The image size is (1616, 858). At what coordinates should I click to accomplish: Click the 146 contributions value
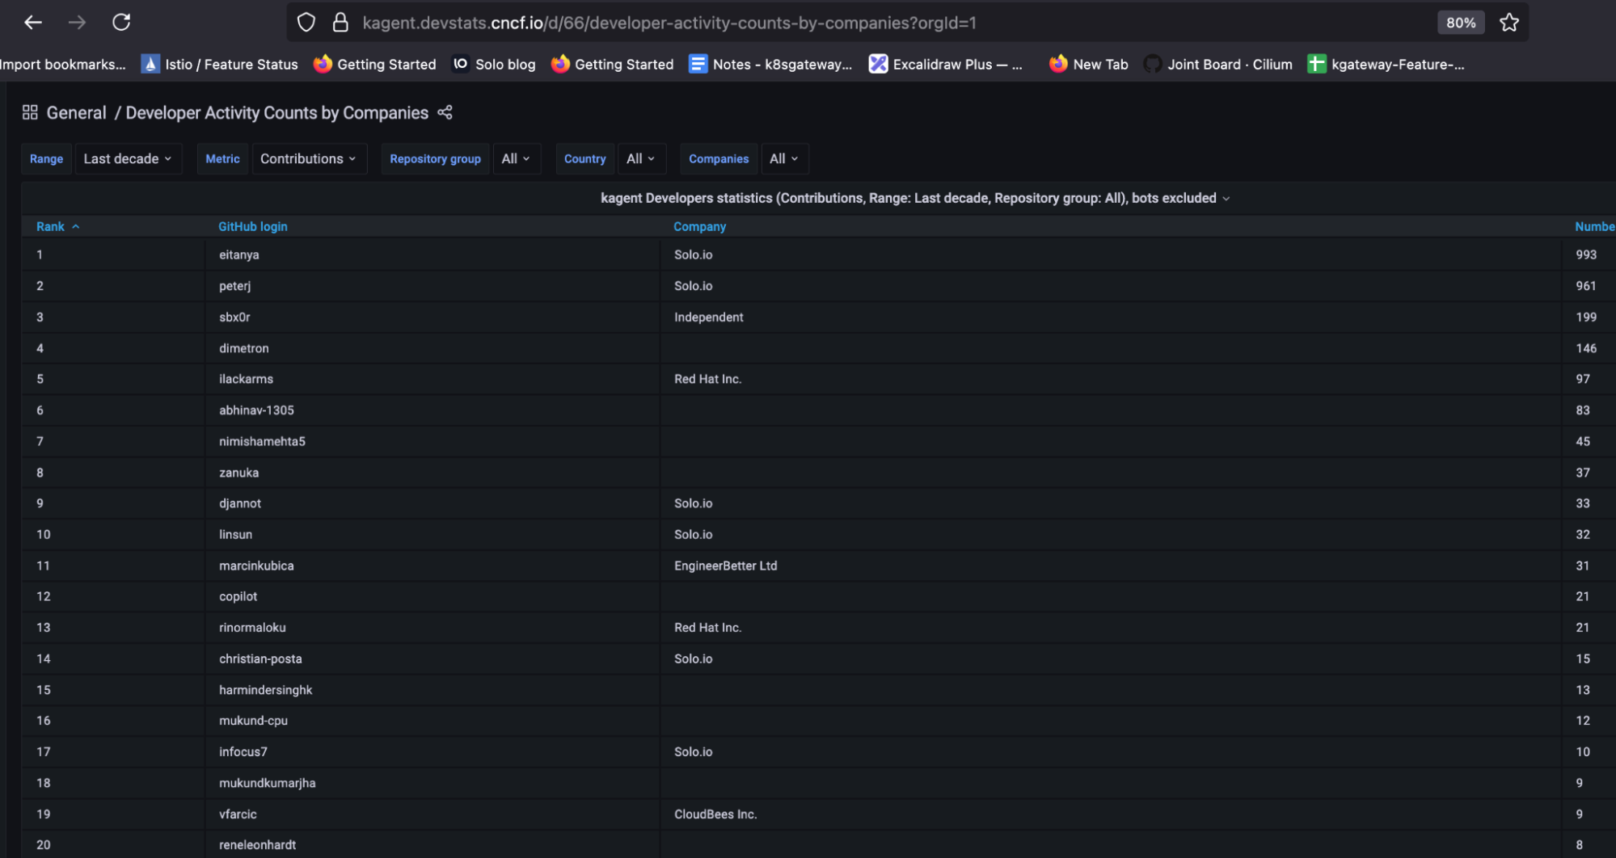tap(1586, 348)
